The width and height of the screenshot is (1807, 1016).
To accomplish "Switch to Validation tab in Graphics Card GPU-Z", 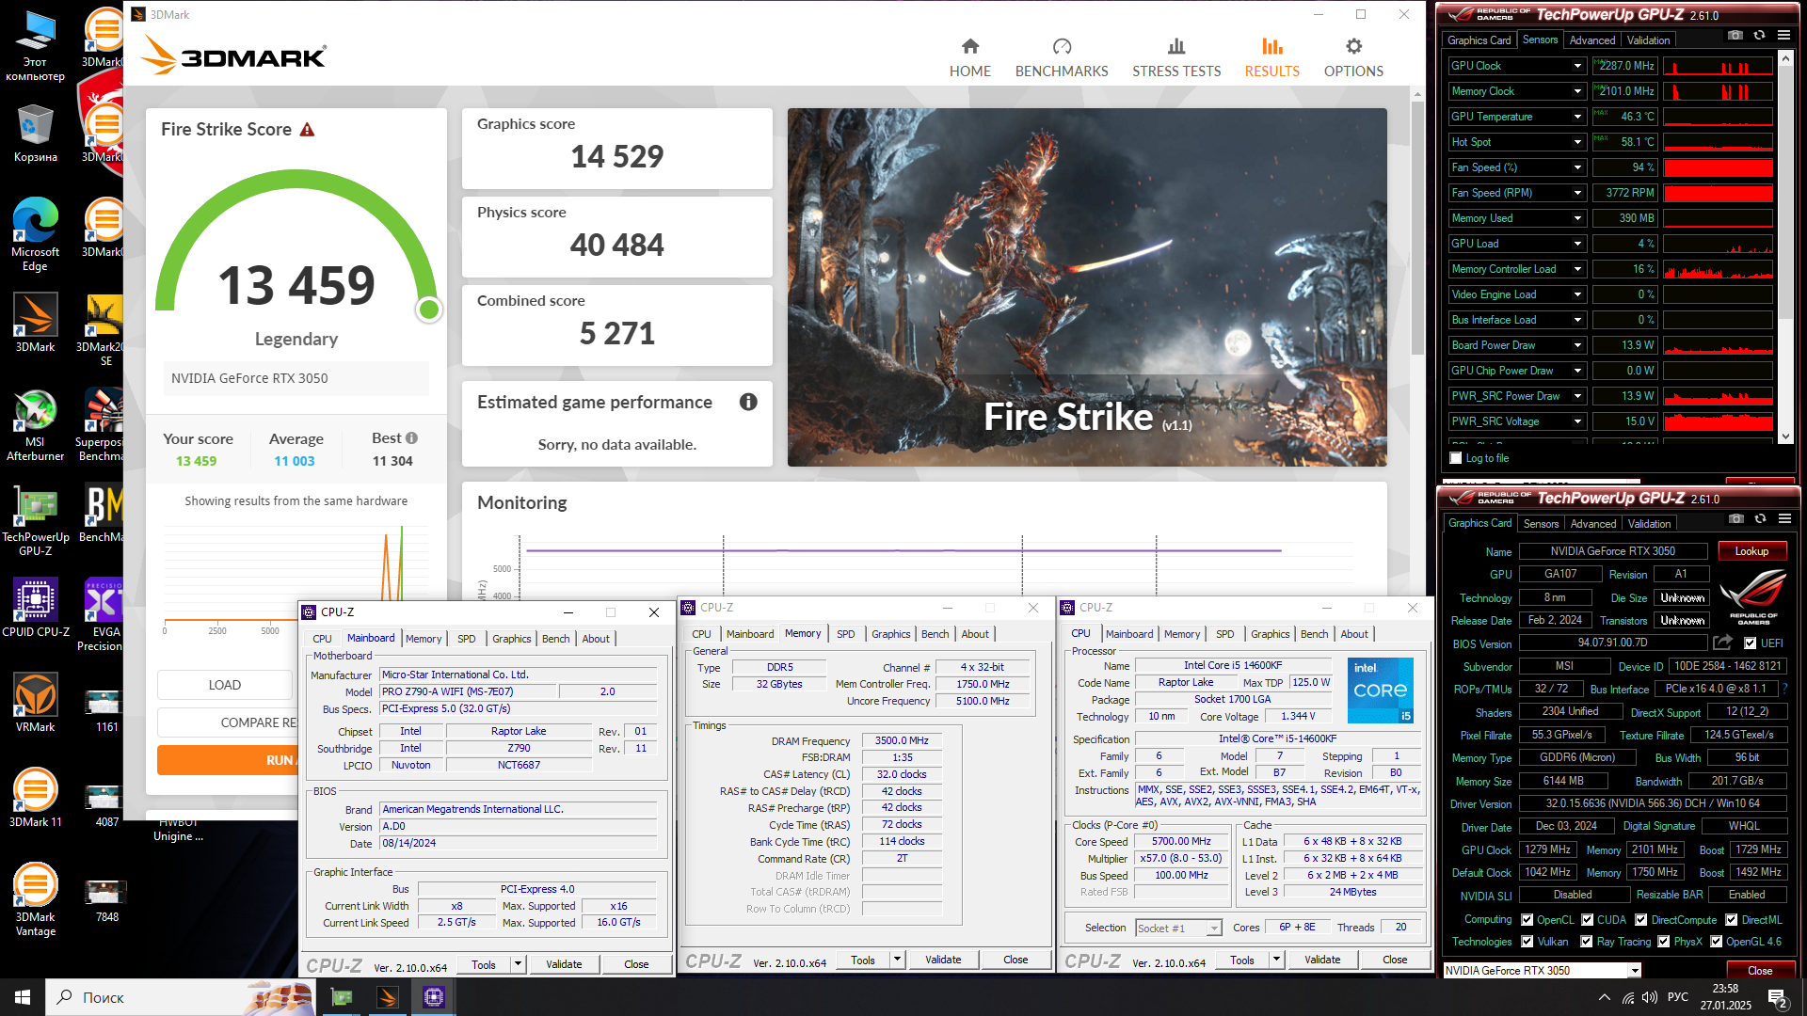I will 1649,524.
